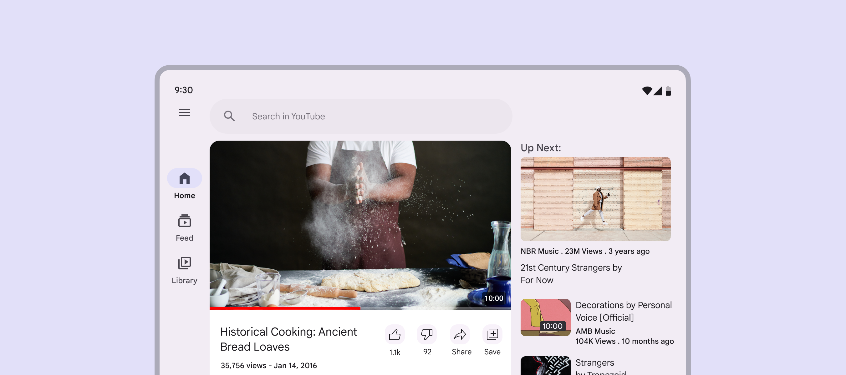Viewport: 846px width, 375px height.
Task: Type in Search in YouTube field
Action: pyautogui.click(x=361, y=116)
